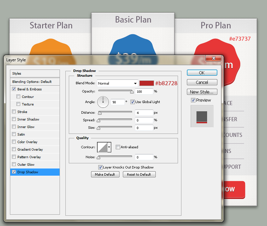Select the Bevel & Emboss entry label
The width and height of the screenshot is (267, 226).
click(x=29, y=89)
